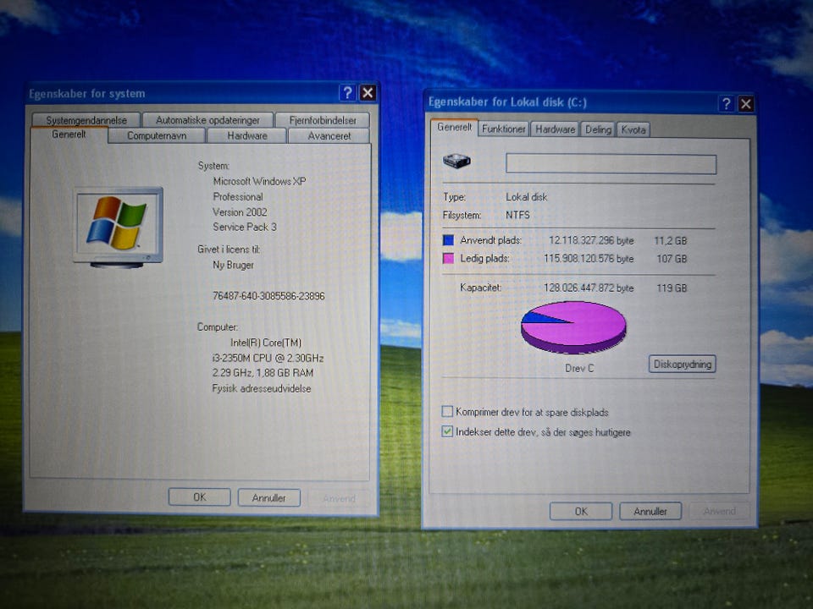The height and width of the screenshot is (609, 813).
Task: Open the Kvota tab
Action: click(x=633, y=129)
